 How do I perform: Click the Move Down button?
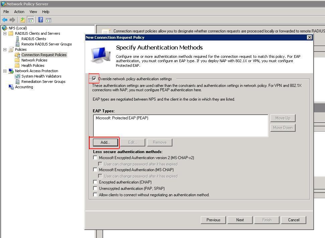pos(283,128)
